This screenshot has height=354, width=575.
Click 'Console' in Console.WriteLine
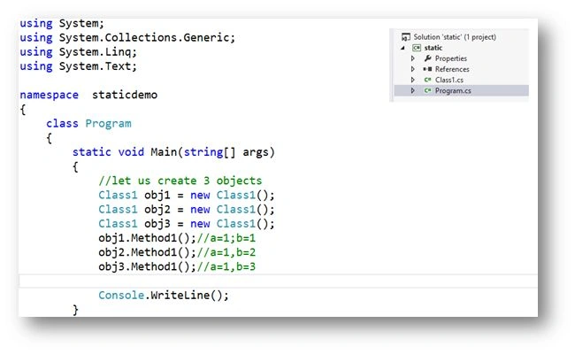121,296
